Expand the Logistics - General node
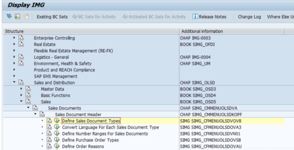Viewport: 294px width, 150px height. pos(14,57)
